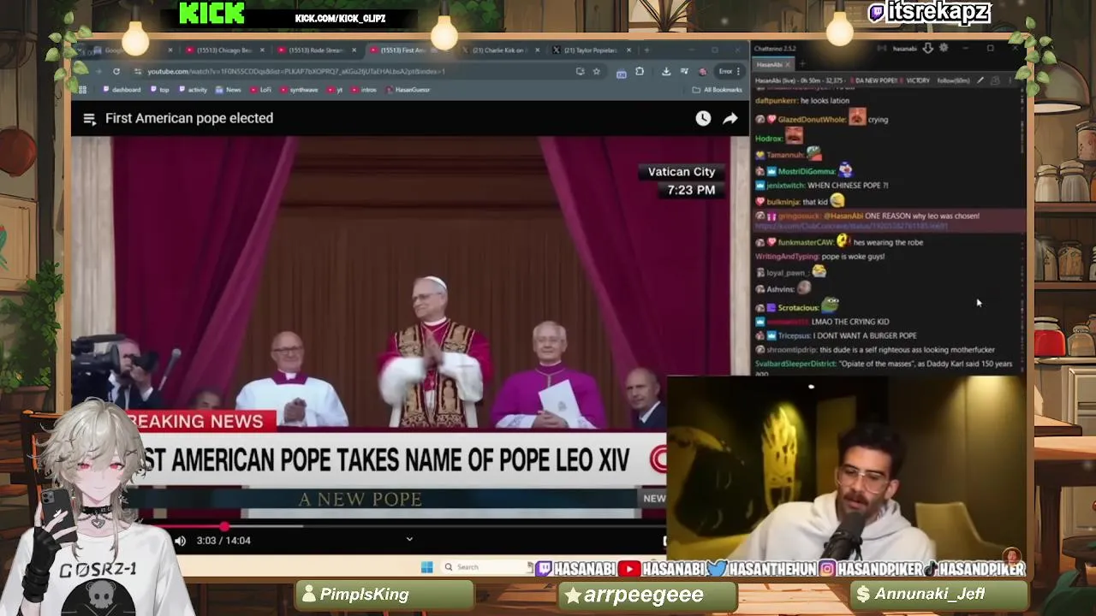Click the Watch Later clock icon
Image resolution: width=1096 pixels, height=616 pixels.
tap(703, 119)
